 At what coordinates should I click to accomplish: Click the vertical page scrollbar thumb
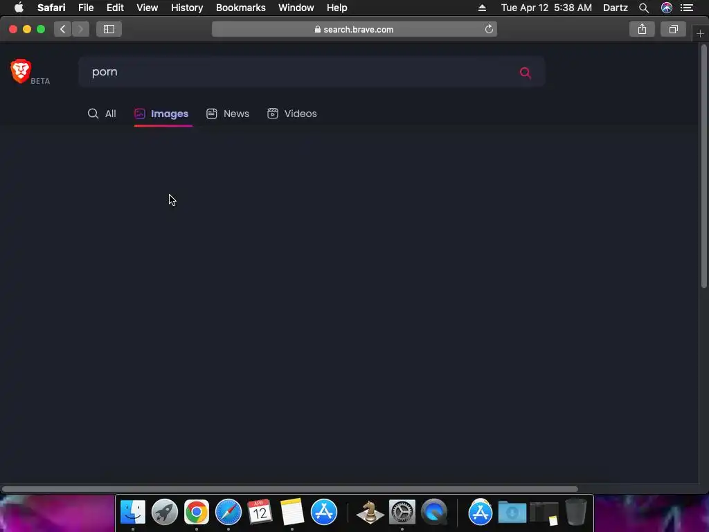point(703,166)
